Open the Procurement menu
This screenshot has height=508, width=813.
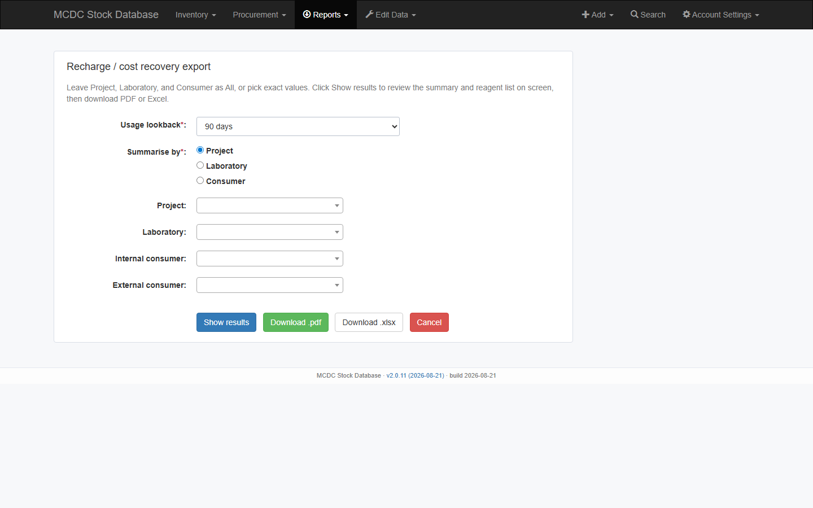(259, 15)
